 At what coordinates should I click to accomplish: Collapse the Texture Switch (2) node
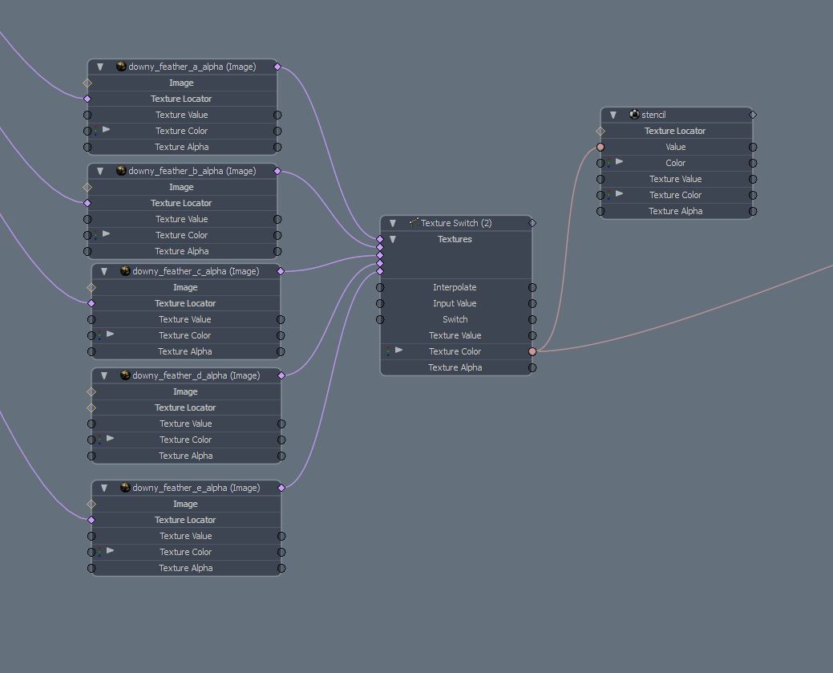click(393, 223)
